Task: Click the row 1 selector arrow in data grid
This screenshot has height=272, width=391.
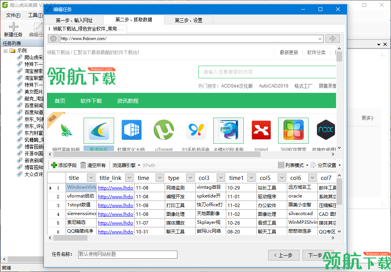Action: [x=51, y=188]
